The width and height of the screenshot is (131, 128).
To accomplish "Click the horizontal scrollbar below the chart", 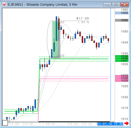I will 76,122.
